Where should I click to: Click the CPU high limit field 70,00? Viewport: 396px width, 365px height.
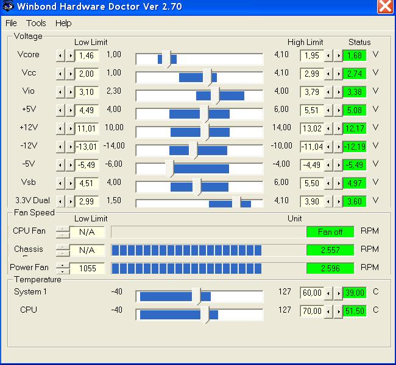tap(312, 311)
